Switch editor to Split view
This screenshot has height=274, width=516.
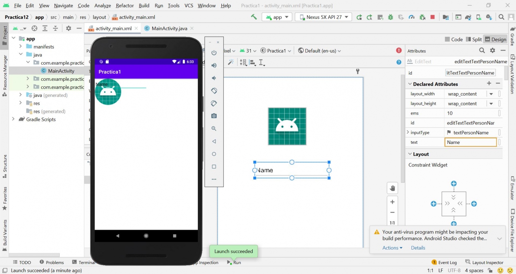[474, 39]
